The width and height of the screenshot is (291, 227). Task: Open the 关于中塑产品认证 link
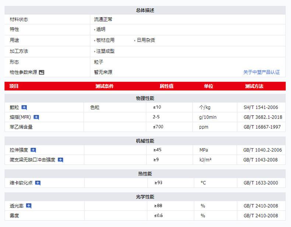point(261,72)
